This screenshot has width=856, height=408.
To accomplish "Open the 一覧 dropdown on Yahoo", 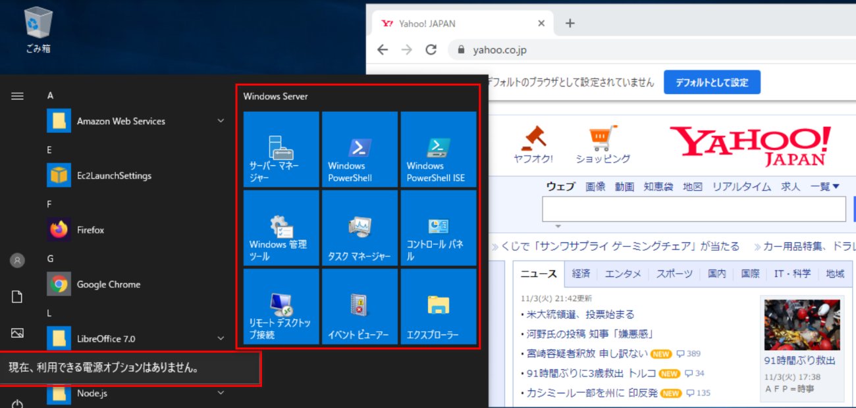I will [x=825, y=187].
